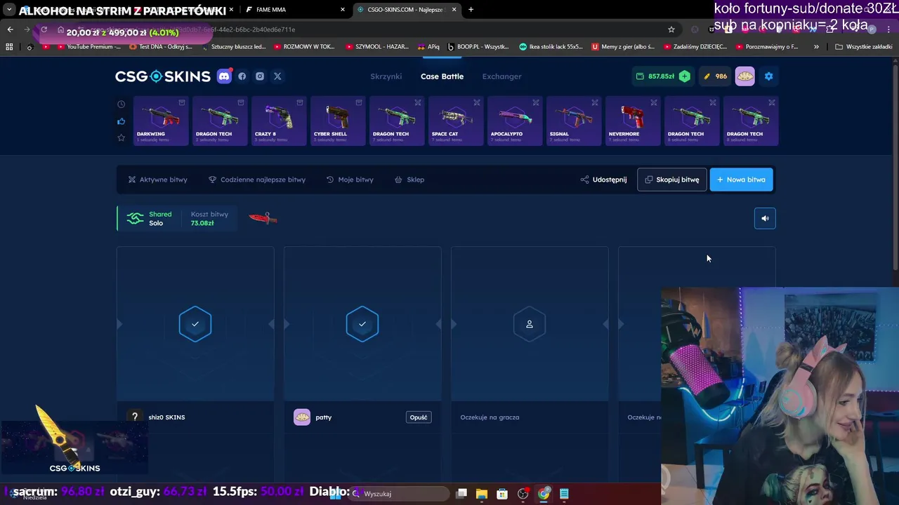
Task: Open the SZYMOOL - HAZAR bookmark
Action: click(376, 47)
